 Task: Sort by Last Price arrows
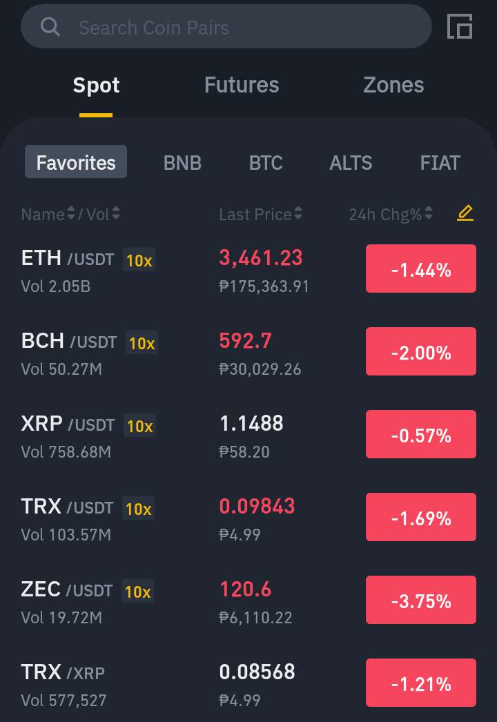pyautogui.click(x=298, y=213)
